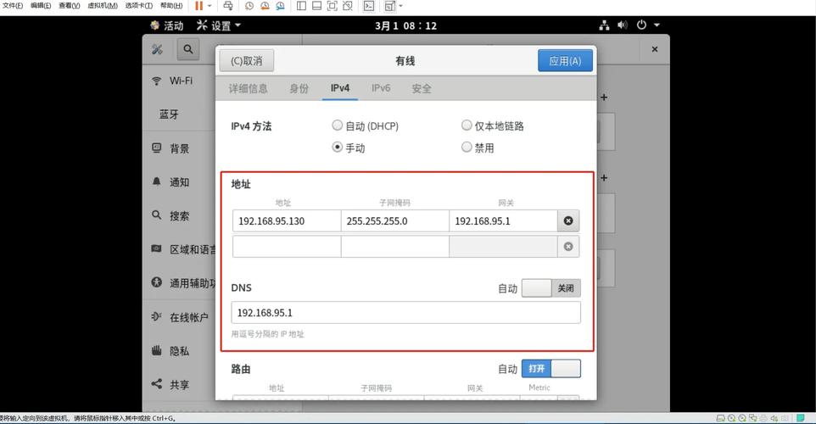This screenshot has height=424, width=816.
Task: Open the 查看(V) menu
Action: tap(70, 6)
